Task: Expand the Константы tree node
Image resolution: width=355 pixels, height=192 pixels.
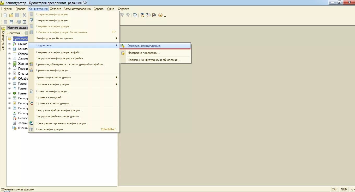Action: click(x=10, y=49)
